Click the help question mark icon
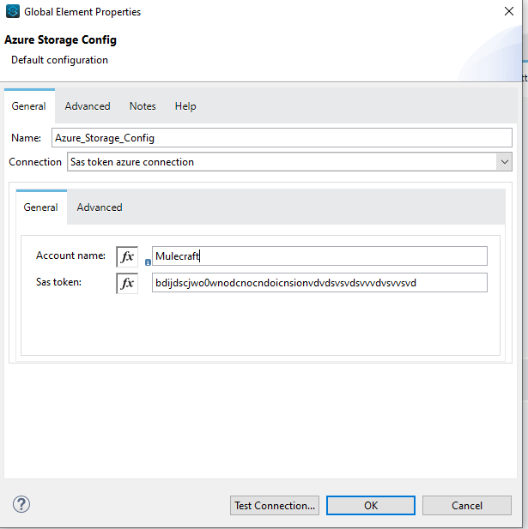The image size is (528, 529). 21,505
